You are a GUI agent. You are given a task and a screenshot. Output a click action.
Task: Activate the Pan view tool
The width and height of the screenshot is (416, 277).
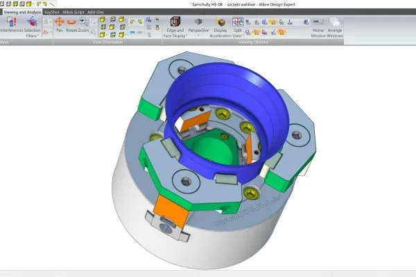click(60, 24)
